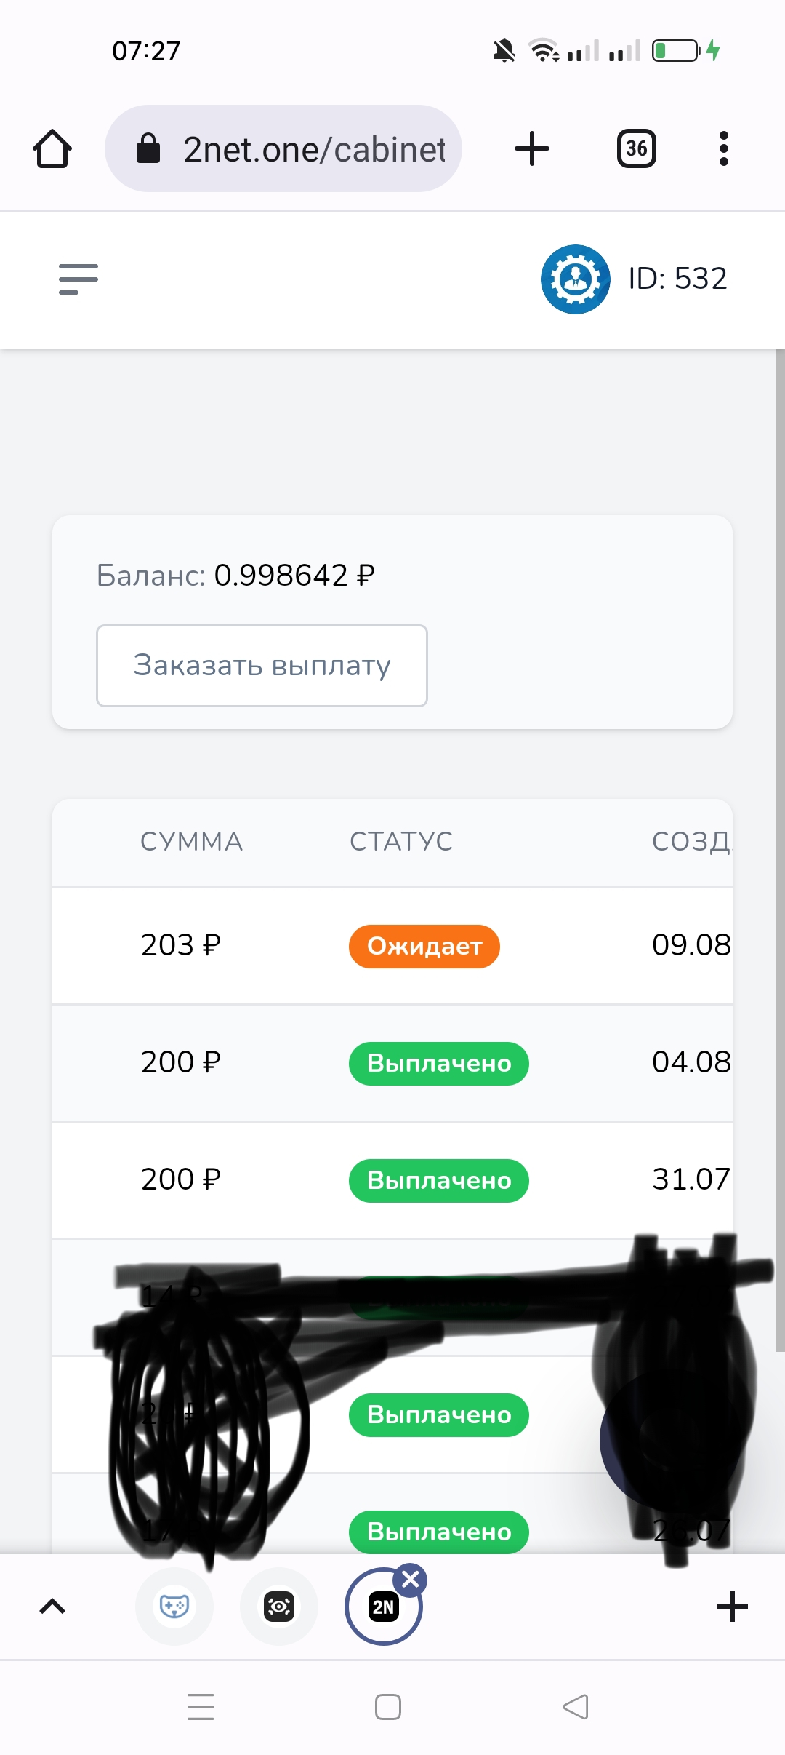Screen dimensions: 785x1755
Task: Tap the Выплачено badge for 04.08
Action: click(x=439, y=1064)
